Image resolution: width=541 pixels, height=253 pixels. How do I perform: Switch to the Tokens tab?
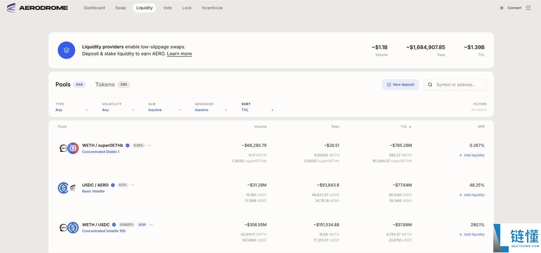tap(105, 84)
